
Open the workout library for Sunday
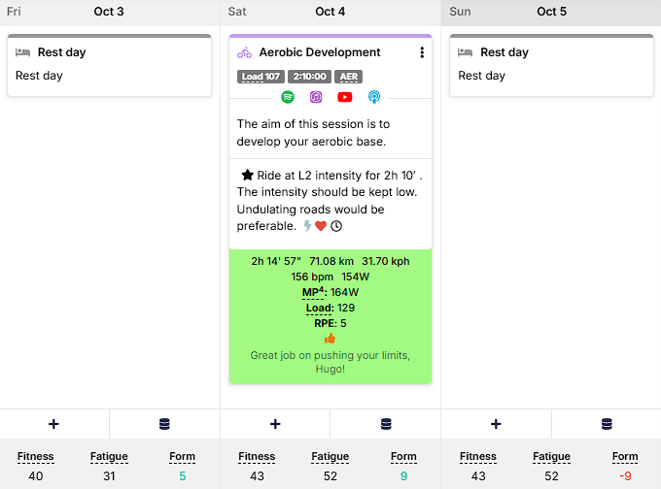tap(607, 424)
